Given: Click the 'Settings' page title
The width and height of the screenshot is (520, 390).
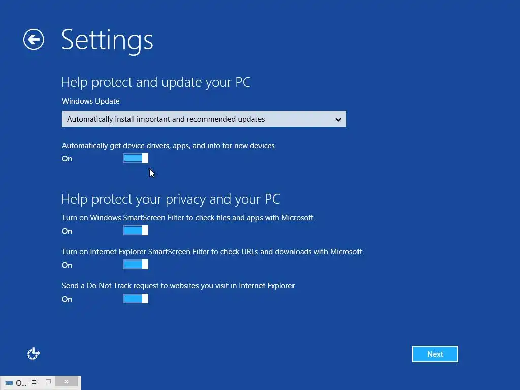Looking at the screenshot, I should click(x=107, y=41).
